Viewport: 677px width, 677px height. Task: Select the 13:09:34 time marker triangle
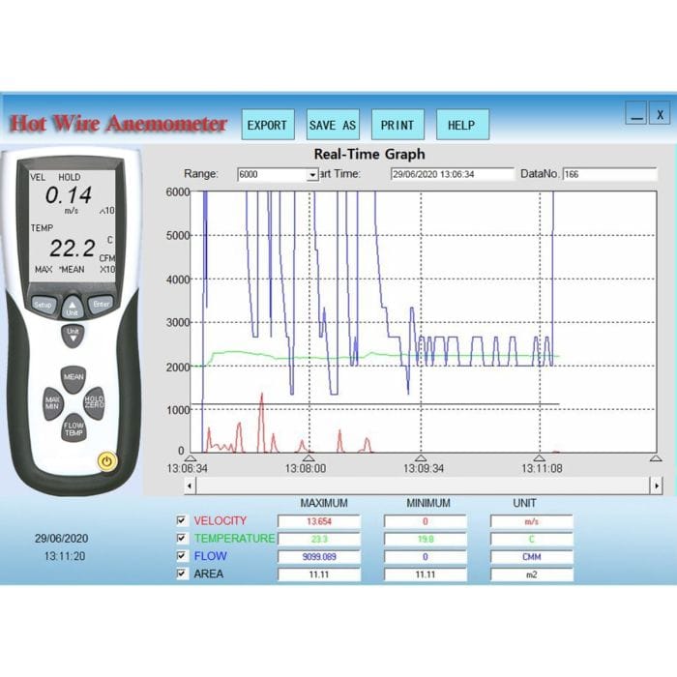420,458
